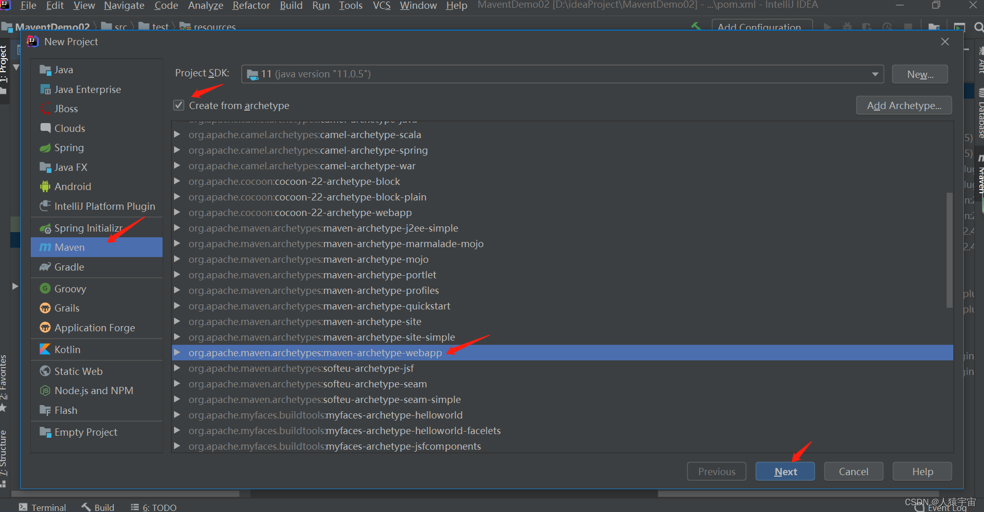Open the File menu
The image size is (984, 512).
click(x=28, y=6)
